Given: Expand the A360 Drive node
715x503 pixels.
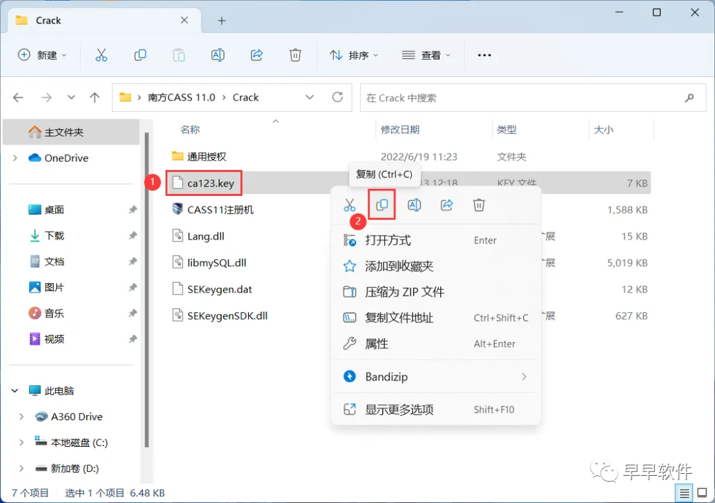Looking at the screenshot, I should tap(21, 416).
